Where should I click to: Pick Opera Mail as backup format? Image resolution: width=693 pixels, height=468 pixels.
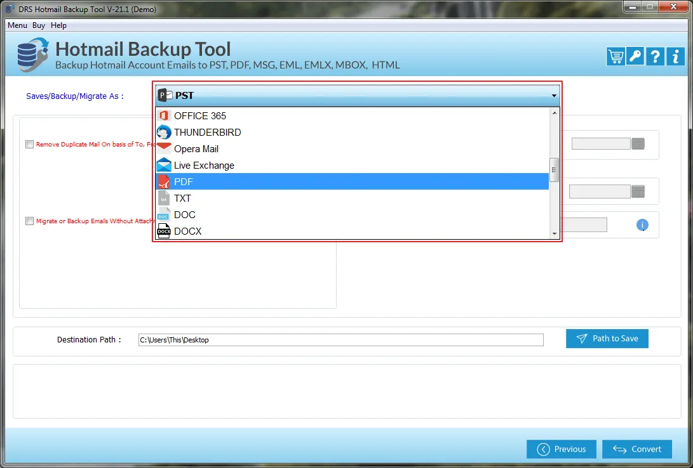353,149
